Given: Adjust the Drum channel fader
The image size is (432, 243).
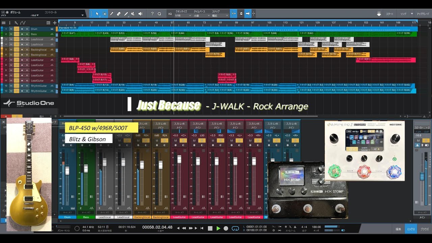Looking at the screenshot, I should point(67,170).
